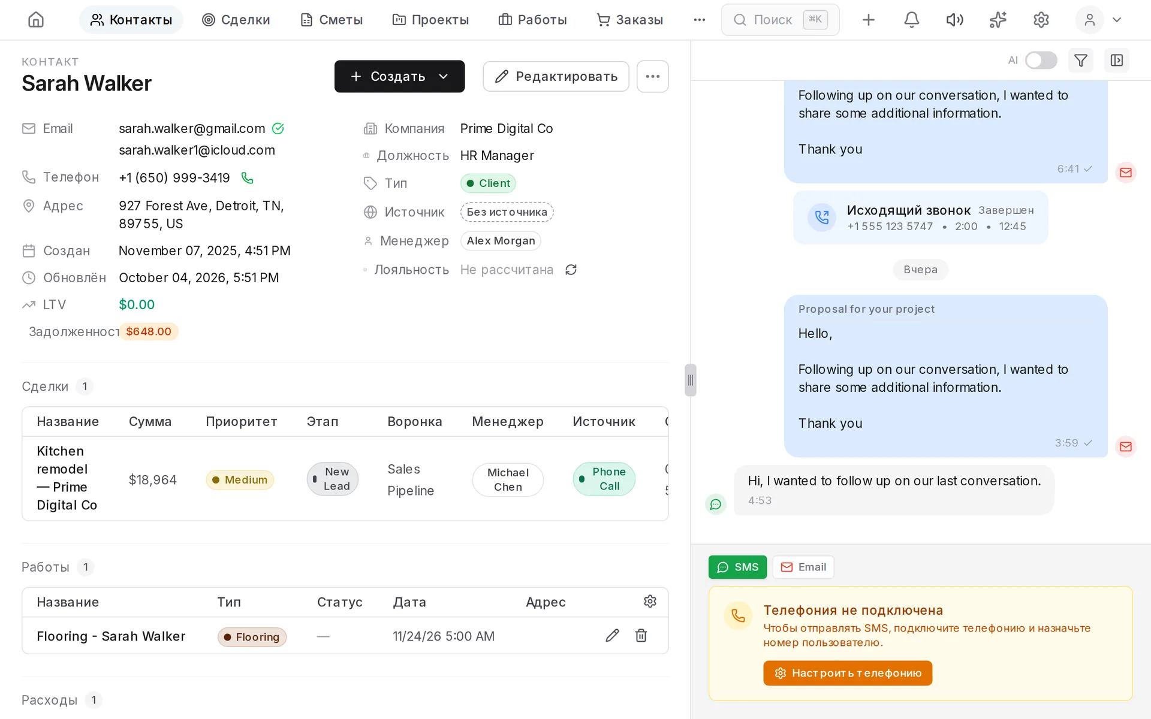Image resolution: width=1151 pixels, height=719 pixels.
Task: Open the Контакты navigation tab
Action: [x=131, y=20]
